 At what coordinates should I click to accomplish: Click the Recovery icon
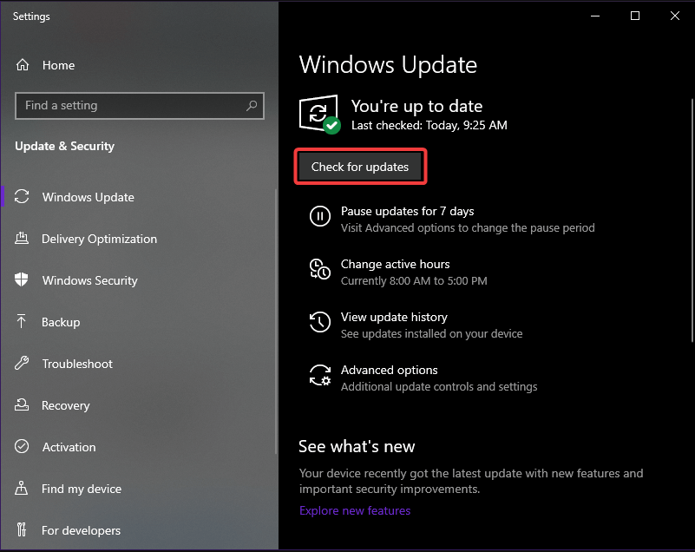[22, 404]
